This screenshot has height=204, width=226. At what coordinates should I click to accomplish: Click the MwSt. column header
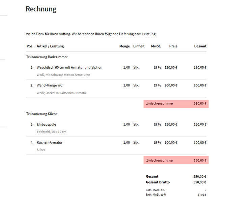(x=156, y=46)
